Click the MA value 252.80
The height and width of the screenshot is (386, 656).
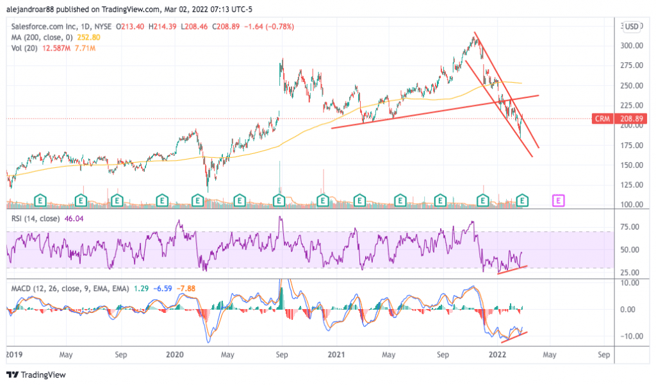pos(88,37)
